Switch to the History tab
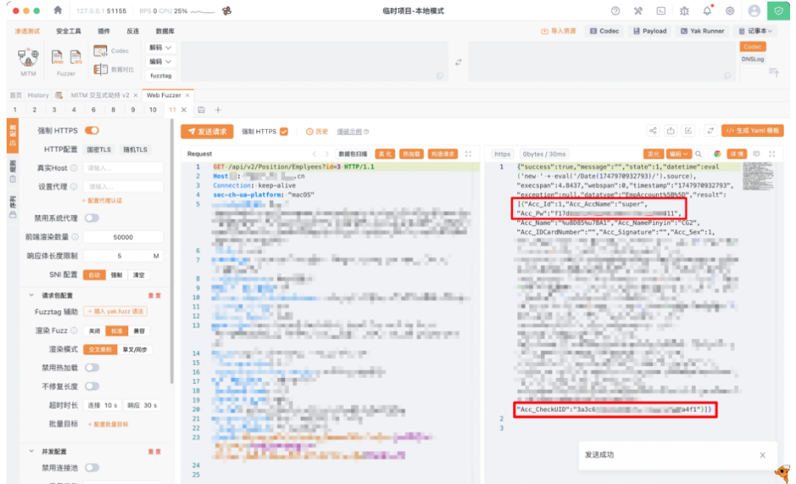796x484 pixels. (38, 95)
